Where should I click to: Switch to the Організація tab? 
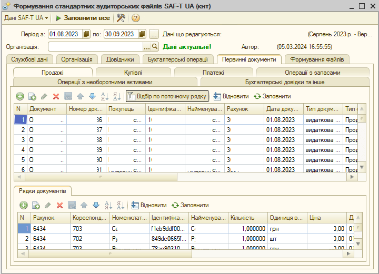coord(77,59)
